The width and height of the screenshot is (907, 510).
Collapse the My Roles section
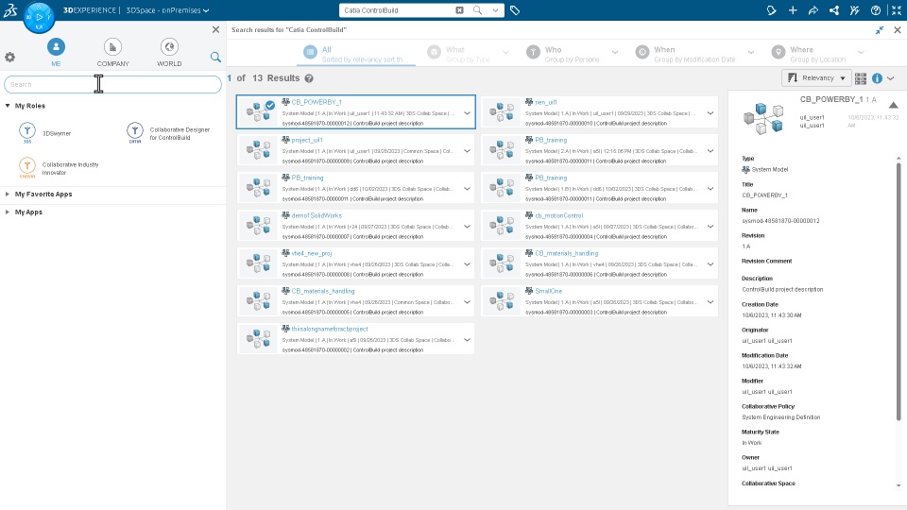point(8,106)
